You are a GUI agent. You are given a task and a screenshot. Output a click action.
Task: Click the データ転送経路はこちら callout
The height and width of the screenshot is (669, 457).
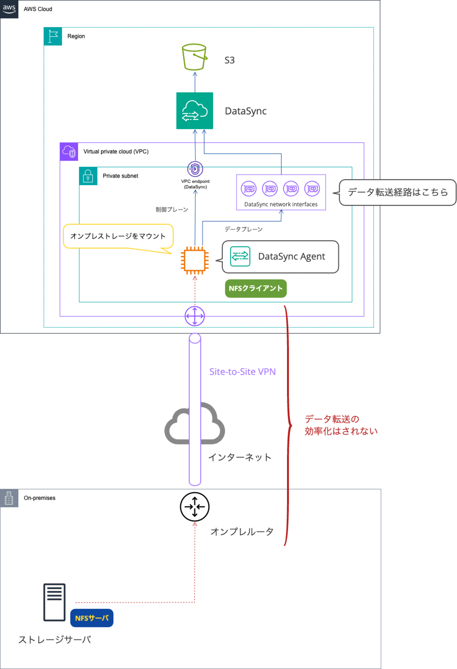coord(397,192)
